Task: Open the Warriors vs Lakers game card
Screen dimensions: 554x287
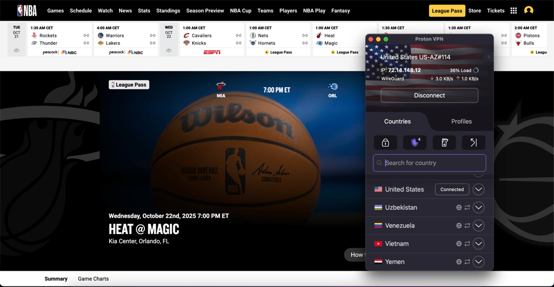Action: point(126,39)
